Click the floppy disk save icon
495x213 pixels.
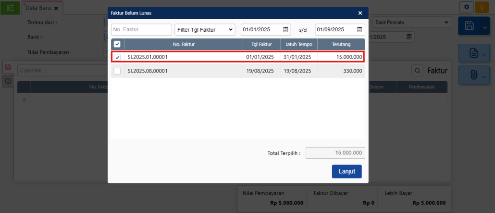tap(470, 26)
